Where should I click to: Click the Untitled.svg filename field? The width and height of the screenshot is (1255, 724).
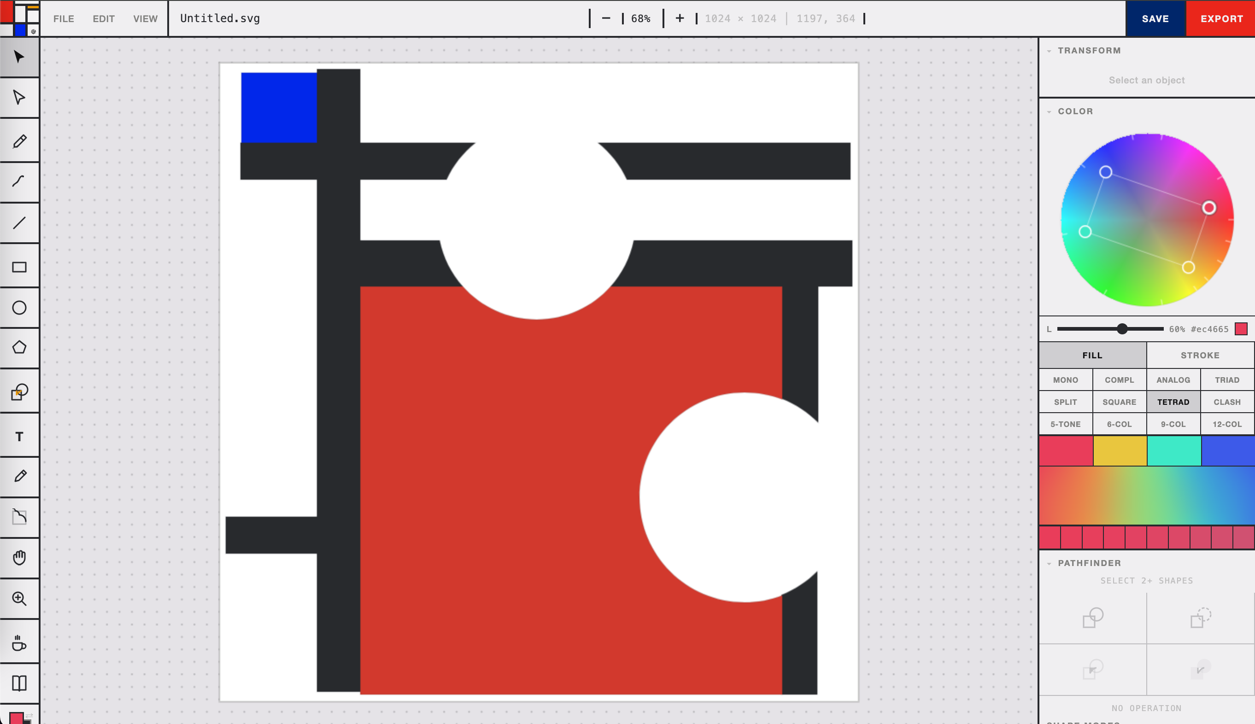(219, 18)
